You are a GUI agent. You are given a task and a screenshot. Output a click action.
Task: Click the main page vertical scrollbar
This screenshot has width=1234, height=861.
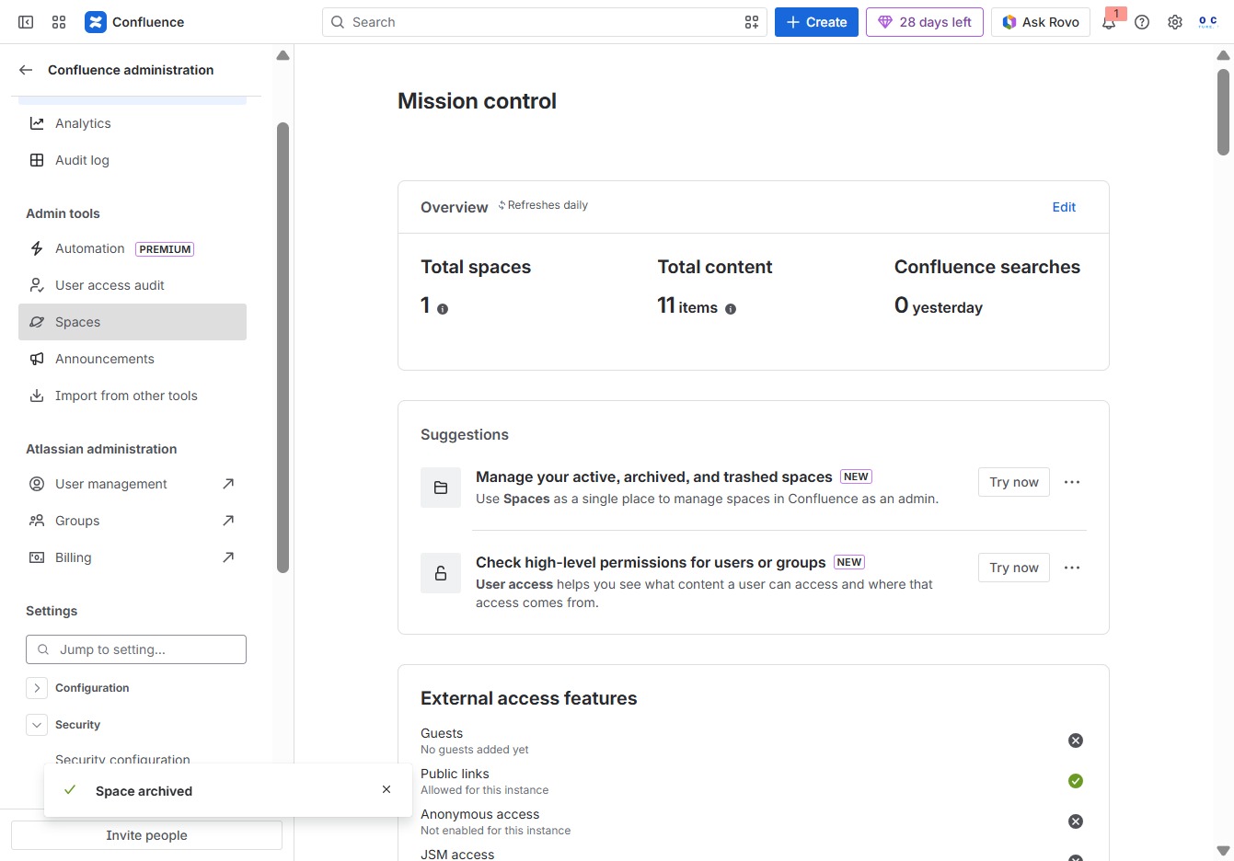[1223, 112]
